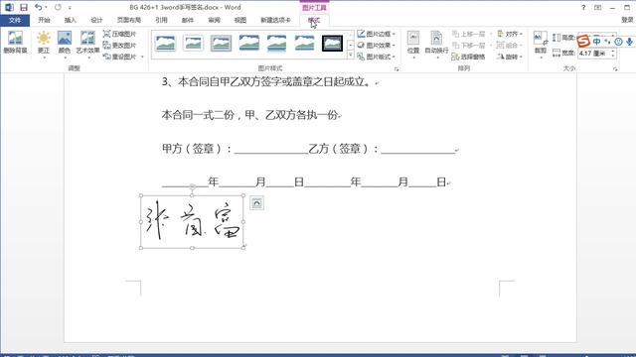The width and height of the screenshot is (636, 357).
Task: Expand the Undo history dropdown arrow
Action: pos(46,7)
